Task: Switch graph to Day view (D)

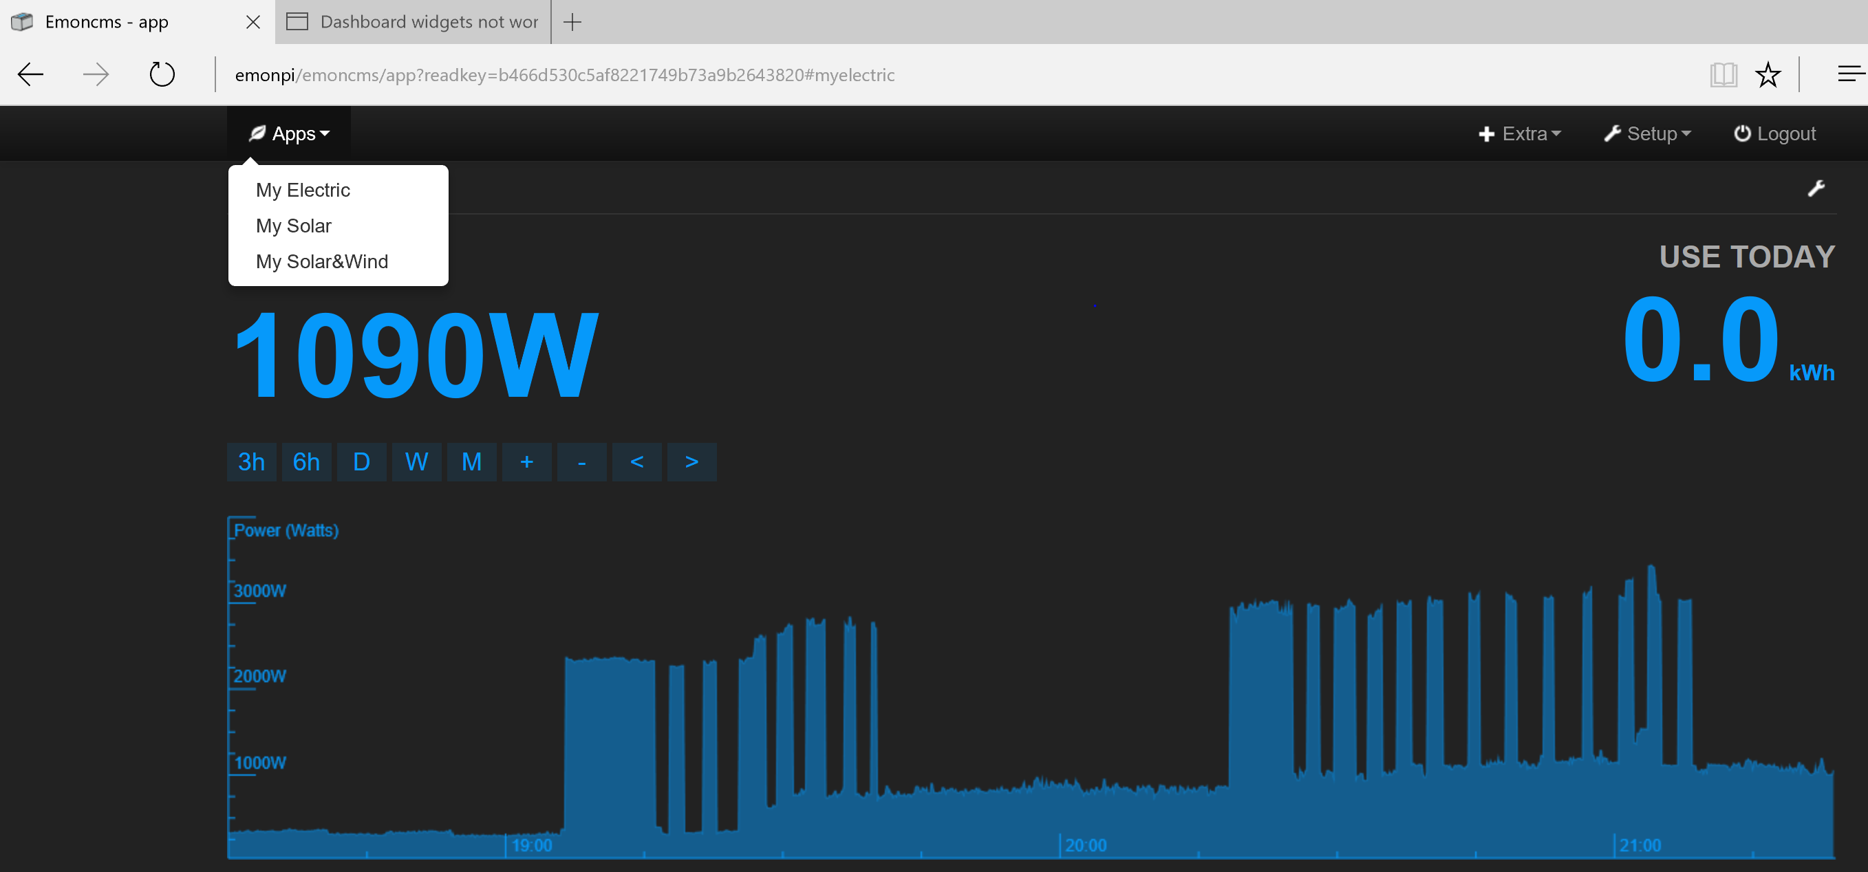Action: 361,461
